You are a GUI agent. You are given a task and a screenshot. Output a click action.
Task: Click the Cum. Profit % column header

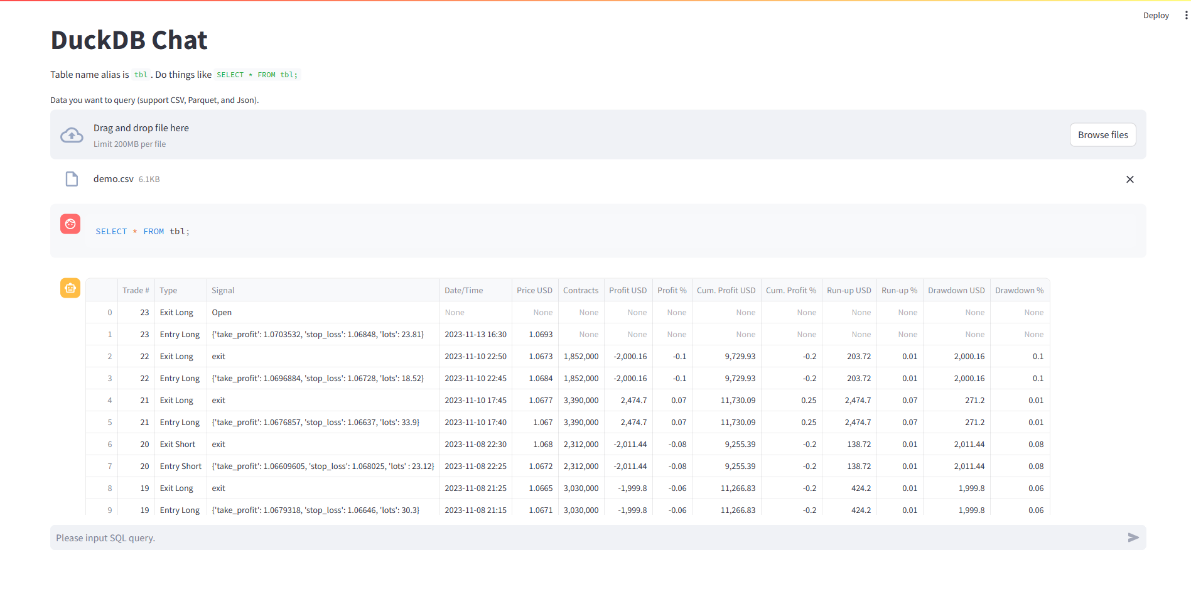pyautogui.click(x=791, y=290)
